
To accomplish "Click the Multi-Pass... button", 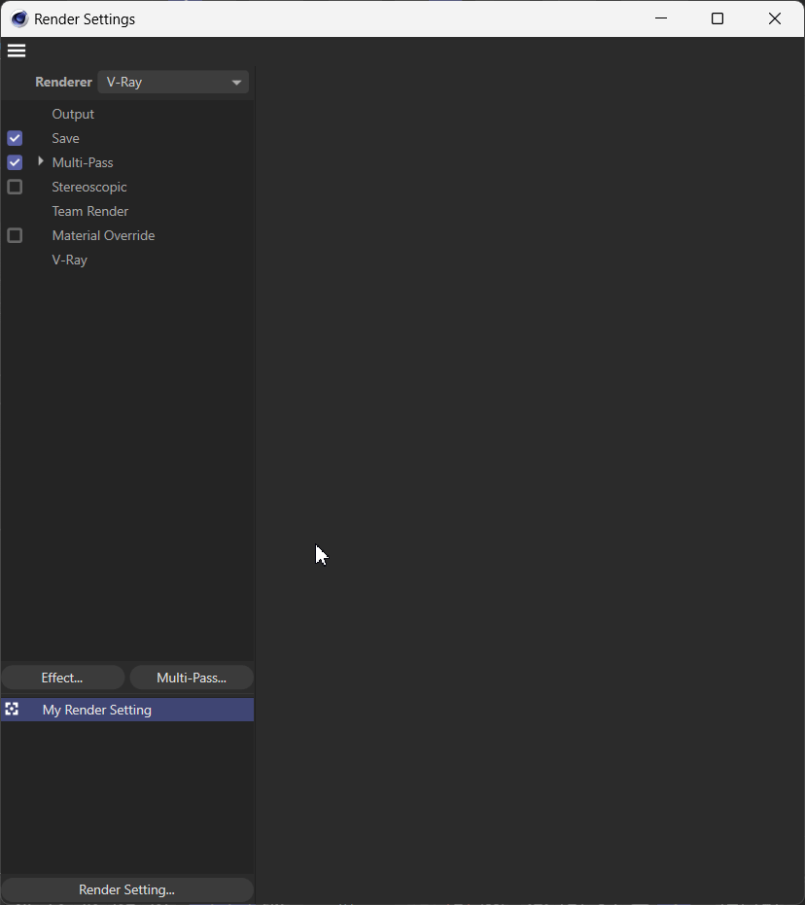I will tap(192, 678).
